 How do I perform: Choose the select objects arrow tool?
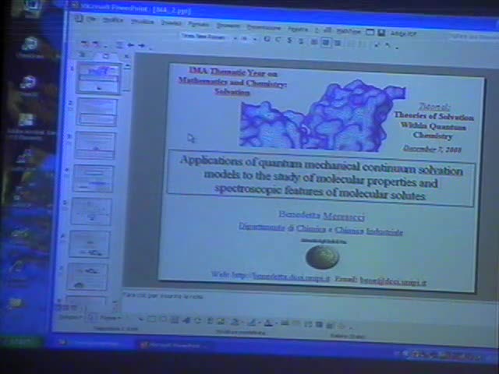click(x=92, y=317)
